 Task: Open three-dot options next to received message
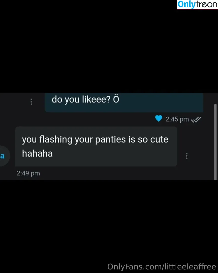[186, 156]
